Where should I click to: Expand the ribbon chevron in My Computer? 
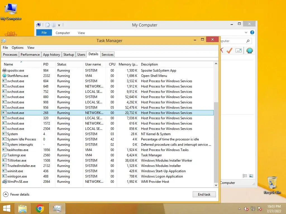[x=246, y=33]
